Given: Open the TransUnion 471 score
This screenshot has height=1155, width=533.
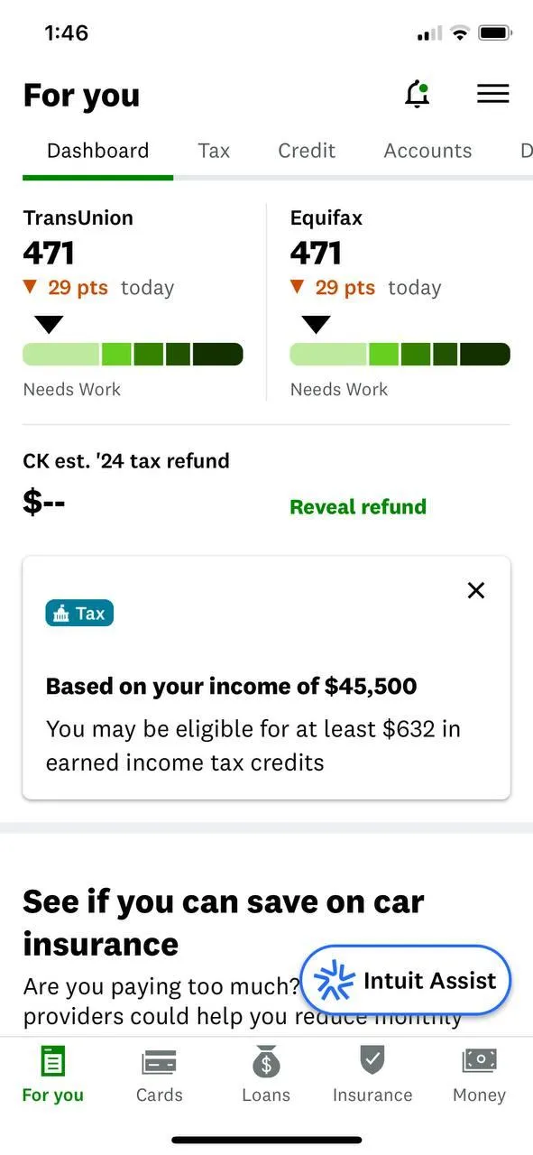Looking at the screenshot, I should [x=49, y=254].
